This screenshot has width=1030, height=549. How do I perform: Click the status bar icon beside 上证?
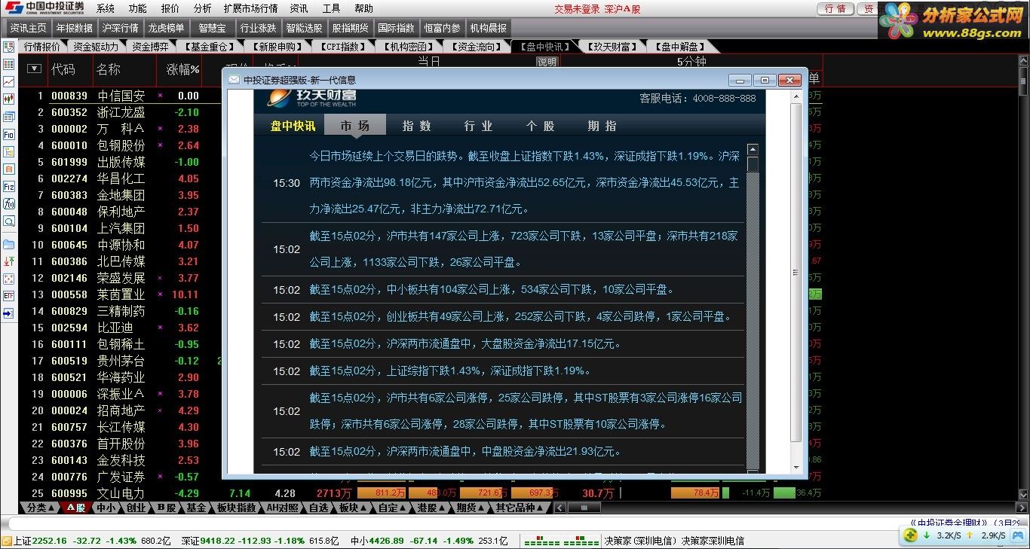coord(6,541)
